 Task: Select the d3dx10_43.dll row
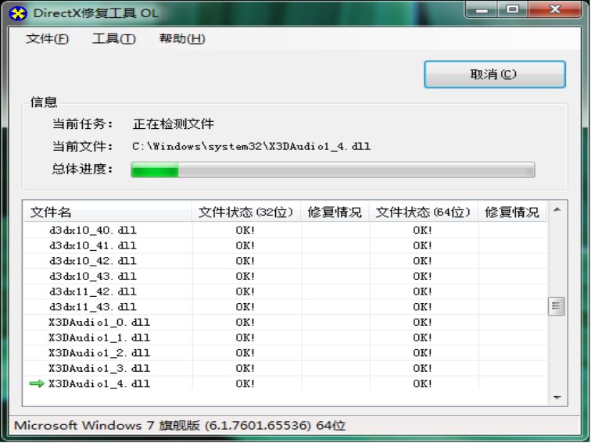[285, 276]
